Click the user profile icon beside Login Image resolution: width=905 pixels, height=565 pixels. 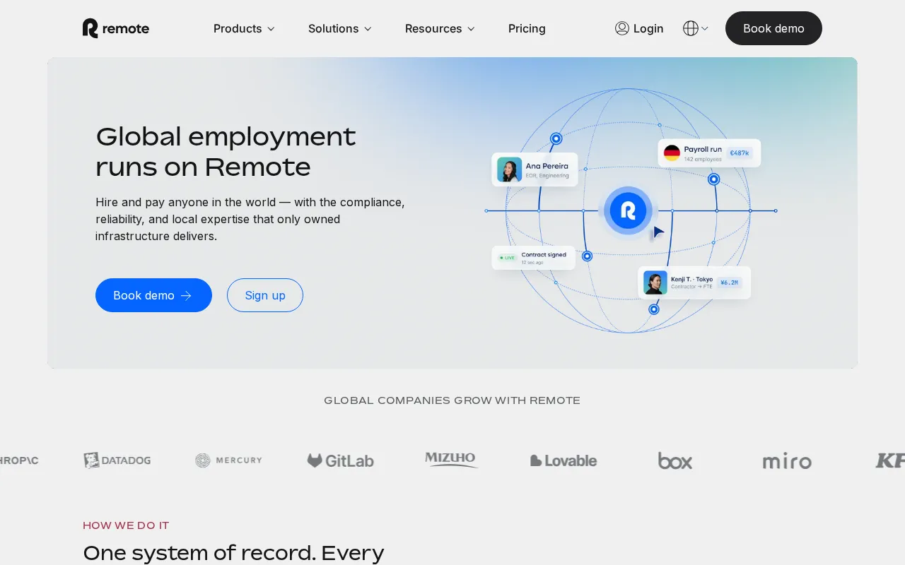[622, 28]
